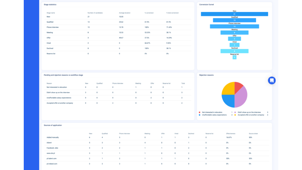This screenshot has height=170, width=302.
Task: Open the chat support widget
Action: [x=271, y=80]
